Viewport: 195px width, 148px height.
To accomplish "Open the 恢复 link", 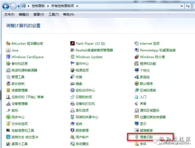I will [x=79, y=77].
